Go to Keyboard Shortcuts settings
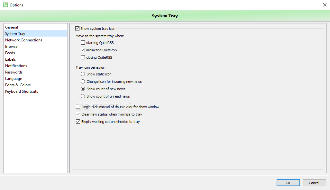Viewport: 330px width, 190px height. [36, 91]
